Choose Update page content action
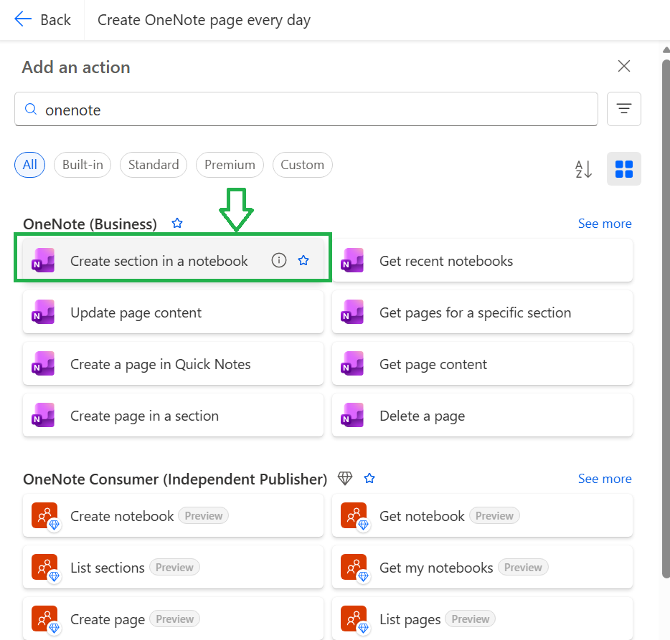The height and width of the screenshot is (640, 670). click(x=173, y=312)
